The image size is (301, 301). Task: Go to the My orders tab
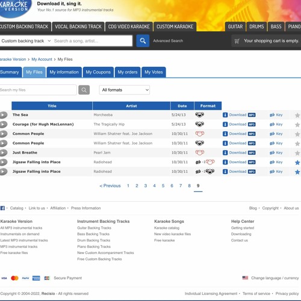click(128, 72)
